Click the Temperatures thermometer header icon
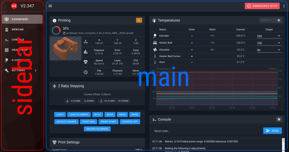This screenshot has width=289, height=152. (154, 21)
